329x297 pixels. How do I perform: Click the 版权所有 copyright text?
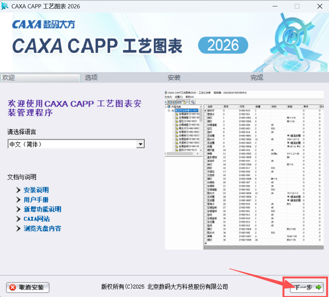tap(164, 287)
